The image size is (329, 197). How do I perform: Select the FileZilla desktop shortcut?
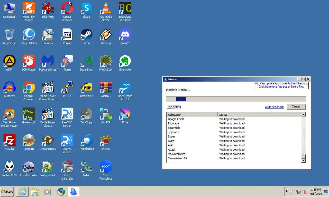pyautogui.click(x=9, y=142)
